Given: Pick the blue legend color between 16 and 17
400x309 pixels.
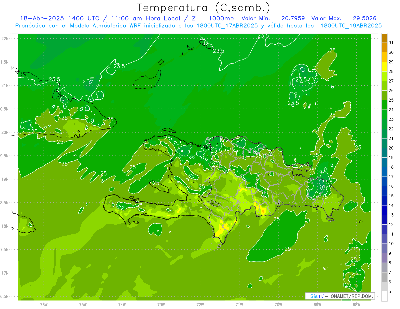Looking at the screenshot, I should pos(384,181).
